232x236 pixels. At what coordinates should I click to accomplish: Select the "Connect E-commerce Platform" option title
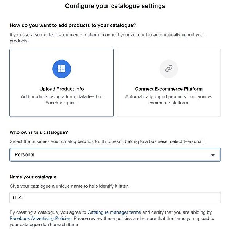tap(169, 89)
